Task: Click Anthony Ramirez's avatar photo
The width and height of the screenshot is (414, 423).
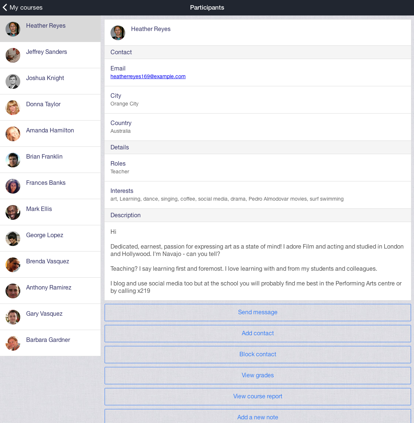Action: click(13, 291)
